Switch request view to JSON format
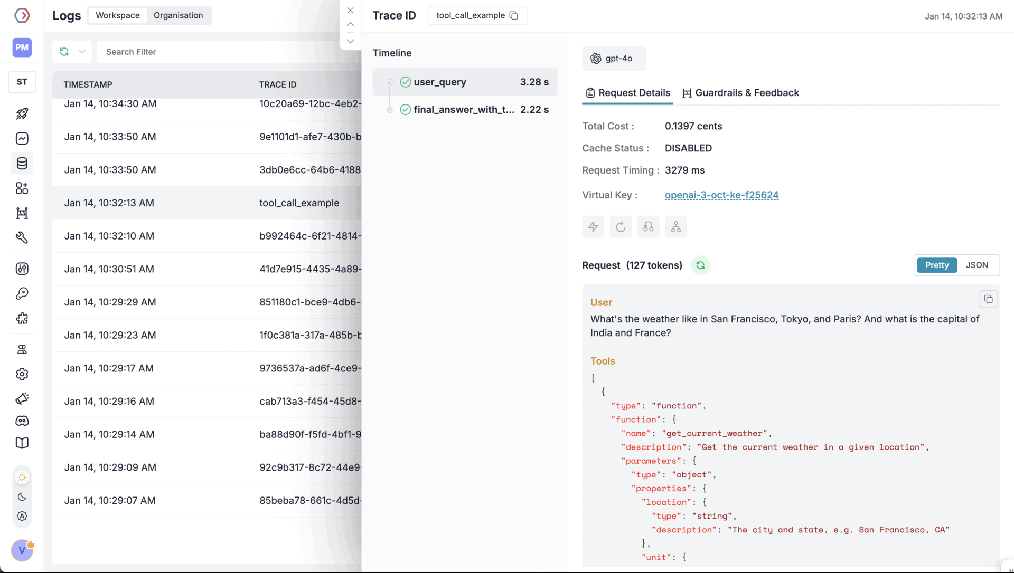The width and height of the screenshot is (1014, 573). (977, 265)
